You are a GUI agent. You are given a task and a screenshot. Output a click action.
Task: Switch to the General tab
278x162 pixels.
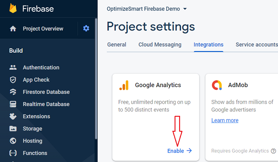pos(117,45)
